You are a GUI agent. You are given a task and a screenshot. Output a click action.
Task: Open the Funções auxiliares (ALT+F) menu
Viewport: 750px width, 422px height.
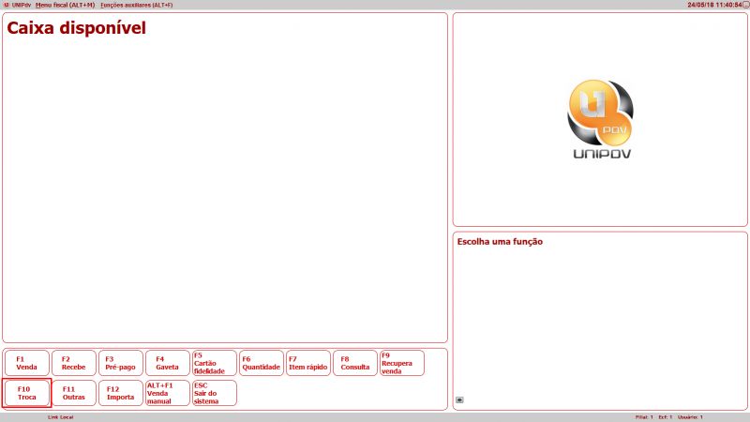[136, 5]
